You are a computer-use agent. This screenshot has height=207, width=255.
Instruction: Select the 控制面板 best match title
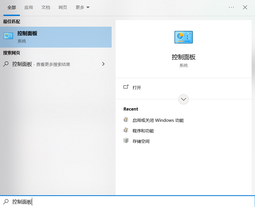click(x=27, y=33)
